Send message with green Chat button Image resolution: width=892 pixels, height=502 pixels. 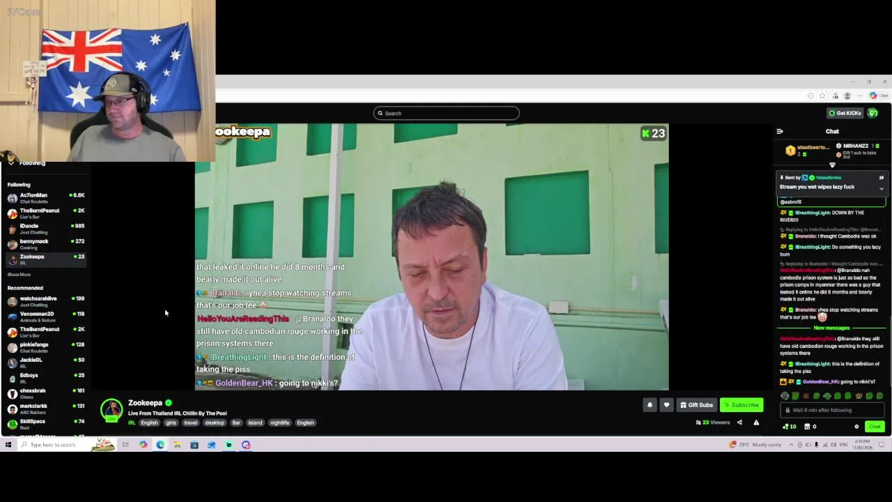coord(875,427)
